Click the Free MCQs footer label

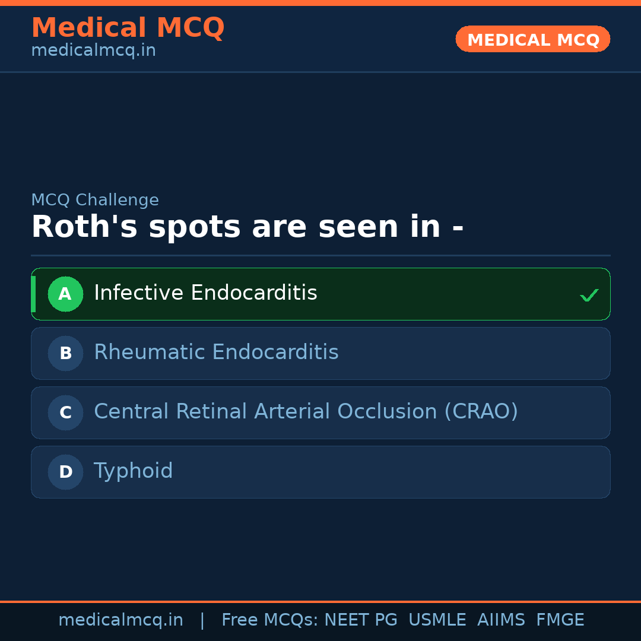point(269,620)
